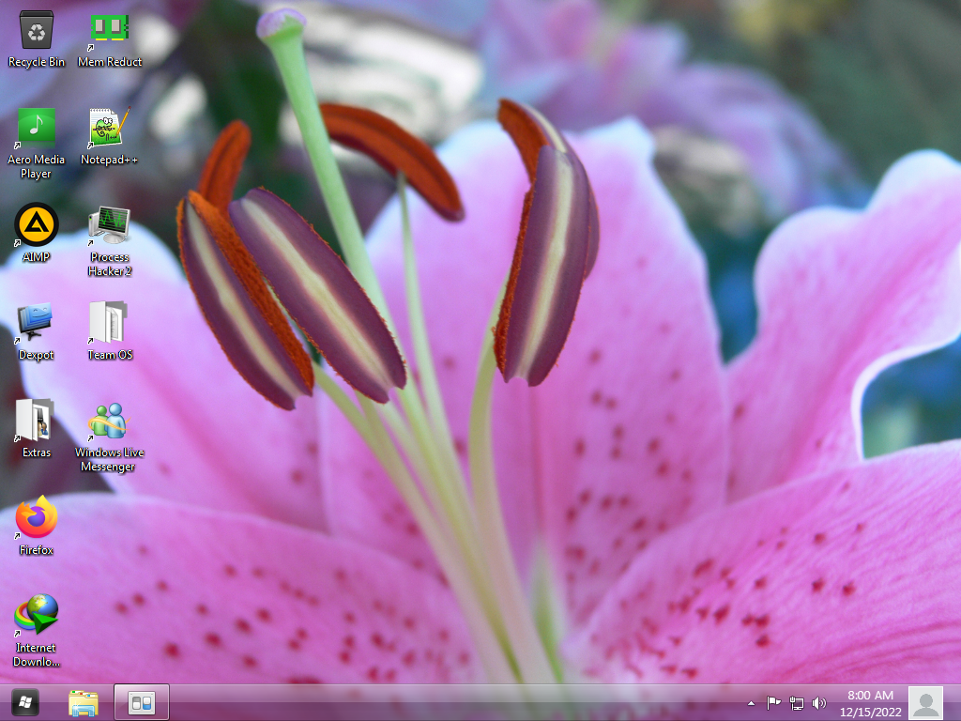961x721 pixels.
Task: Click the user account picture on taskbar
Action: coord(925,703)
